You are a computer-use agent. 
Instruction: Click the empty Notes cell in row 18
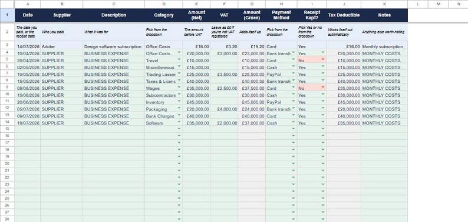click(384, 150)
